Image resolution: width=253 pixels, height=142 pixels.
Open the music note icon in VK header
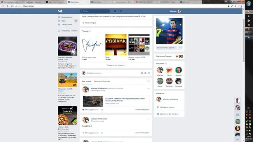pyautogui.click(x=121, y=11)
